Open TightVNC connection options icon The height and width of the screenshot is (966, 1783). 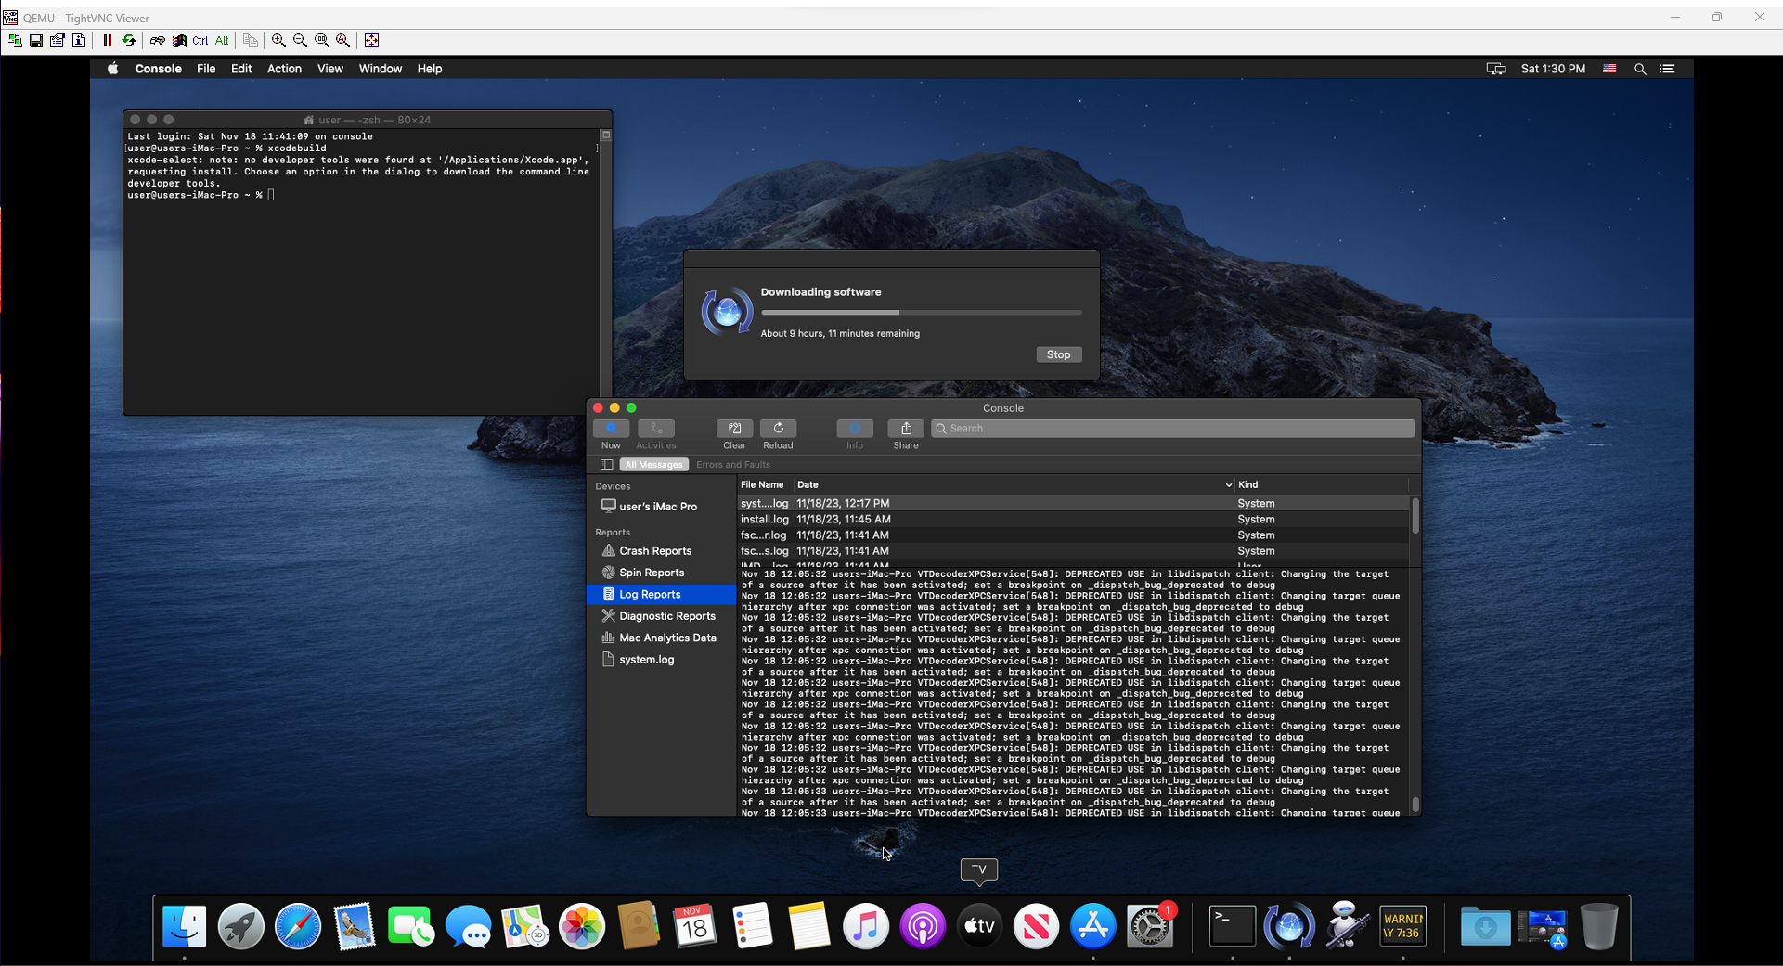point(58,41)
